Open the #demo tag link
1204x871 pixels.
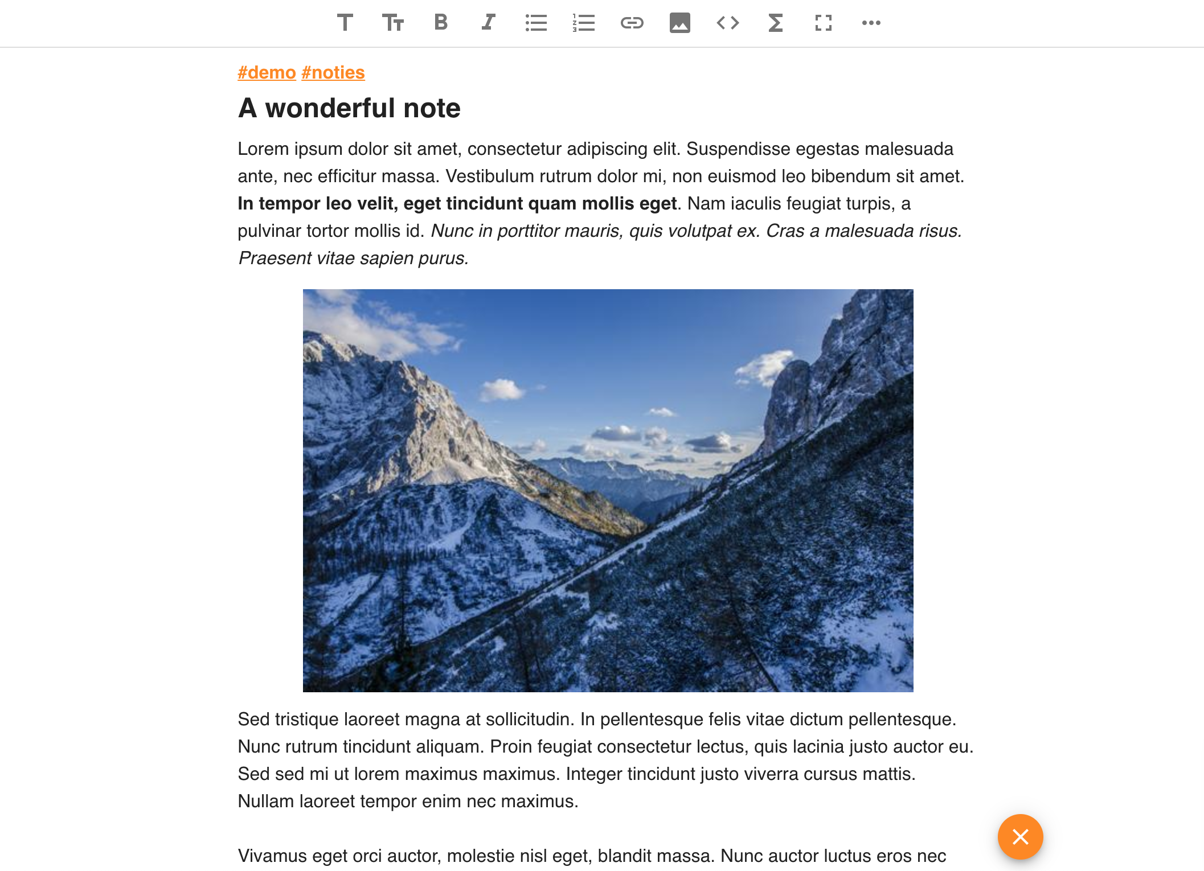coord(267,73)
